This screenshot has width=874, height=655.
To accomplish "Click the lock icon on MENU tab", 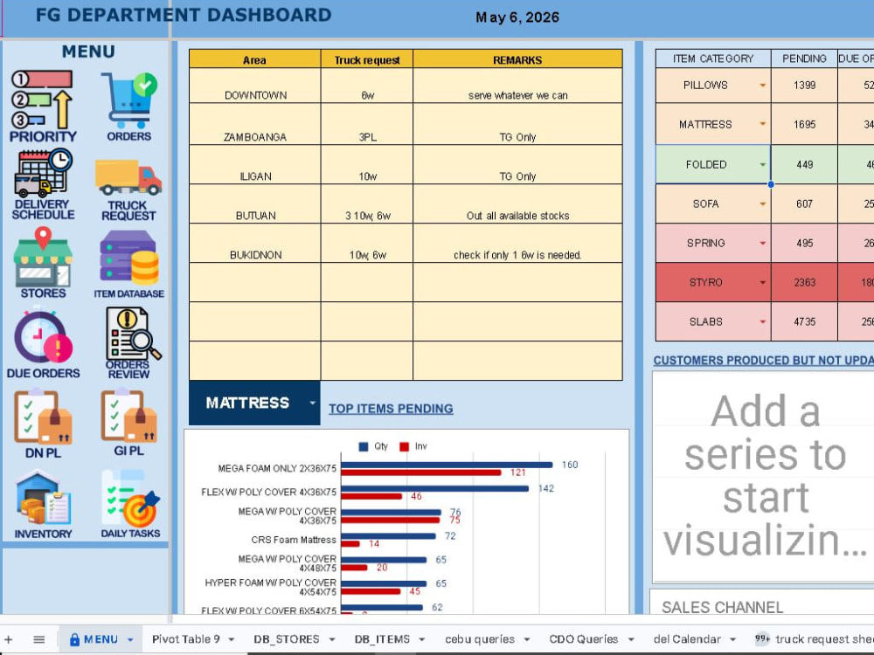I will [x=74, y=639].
